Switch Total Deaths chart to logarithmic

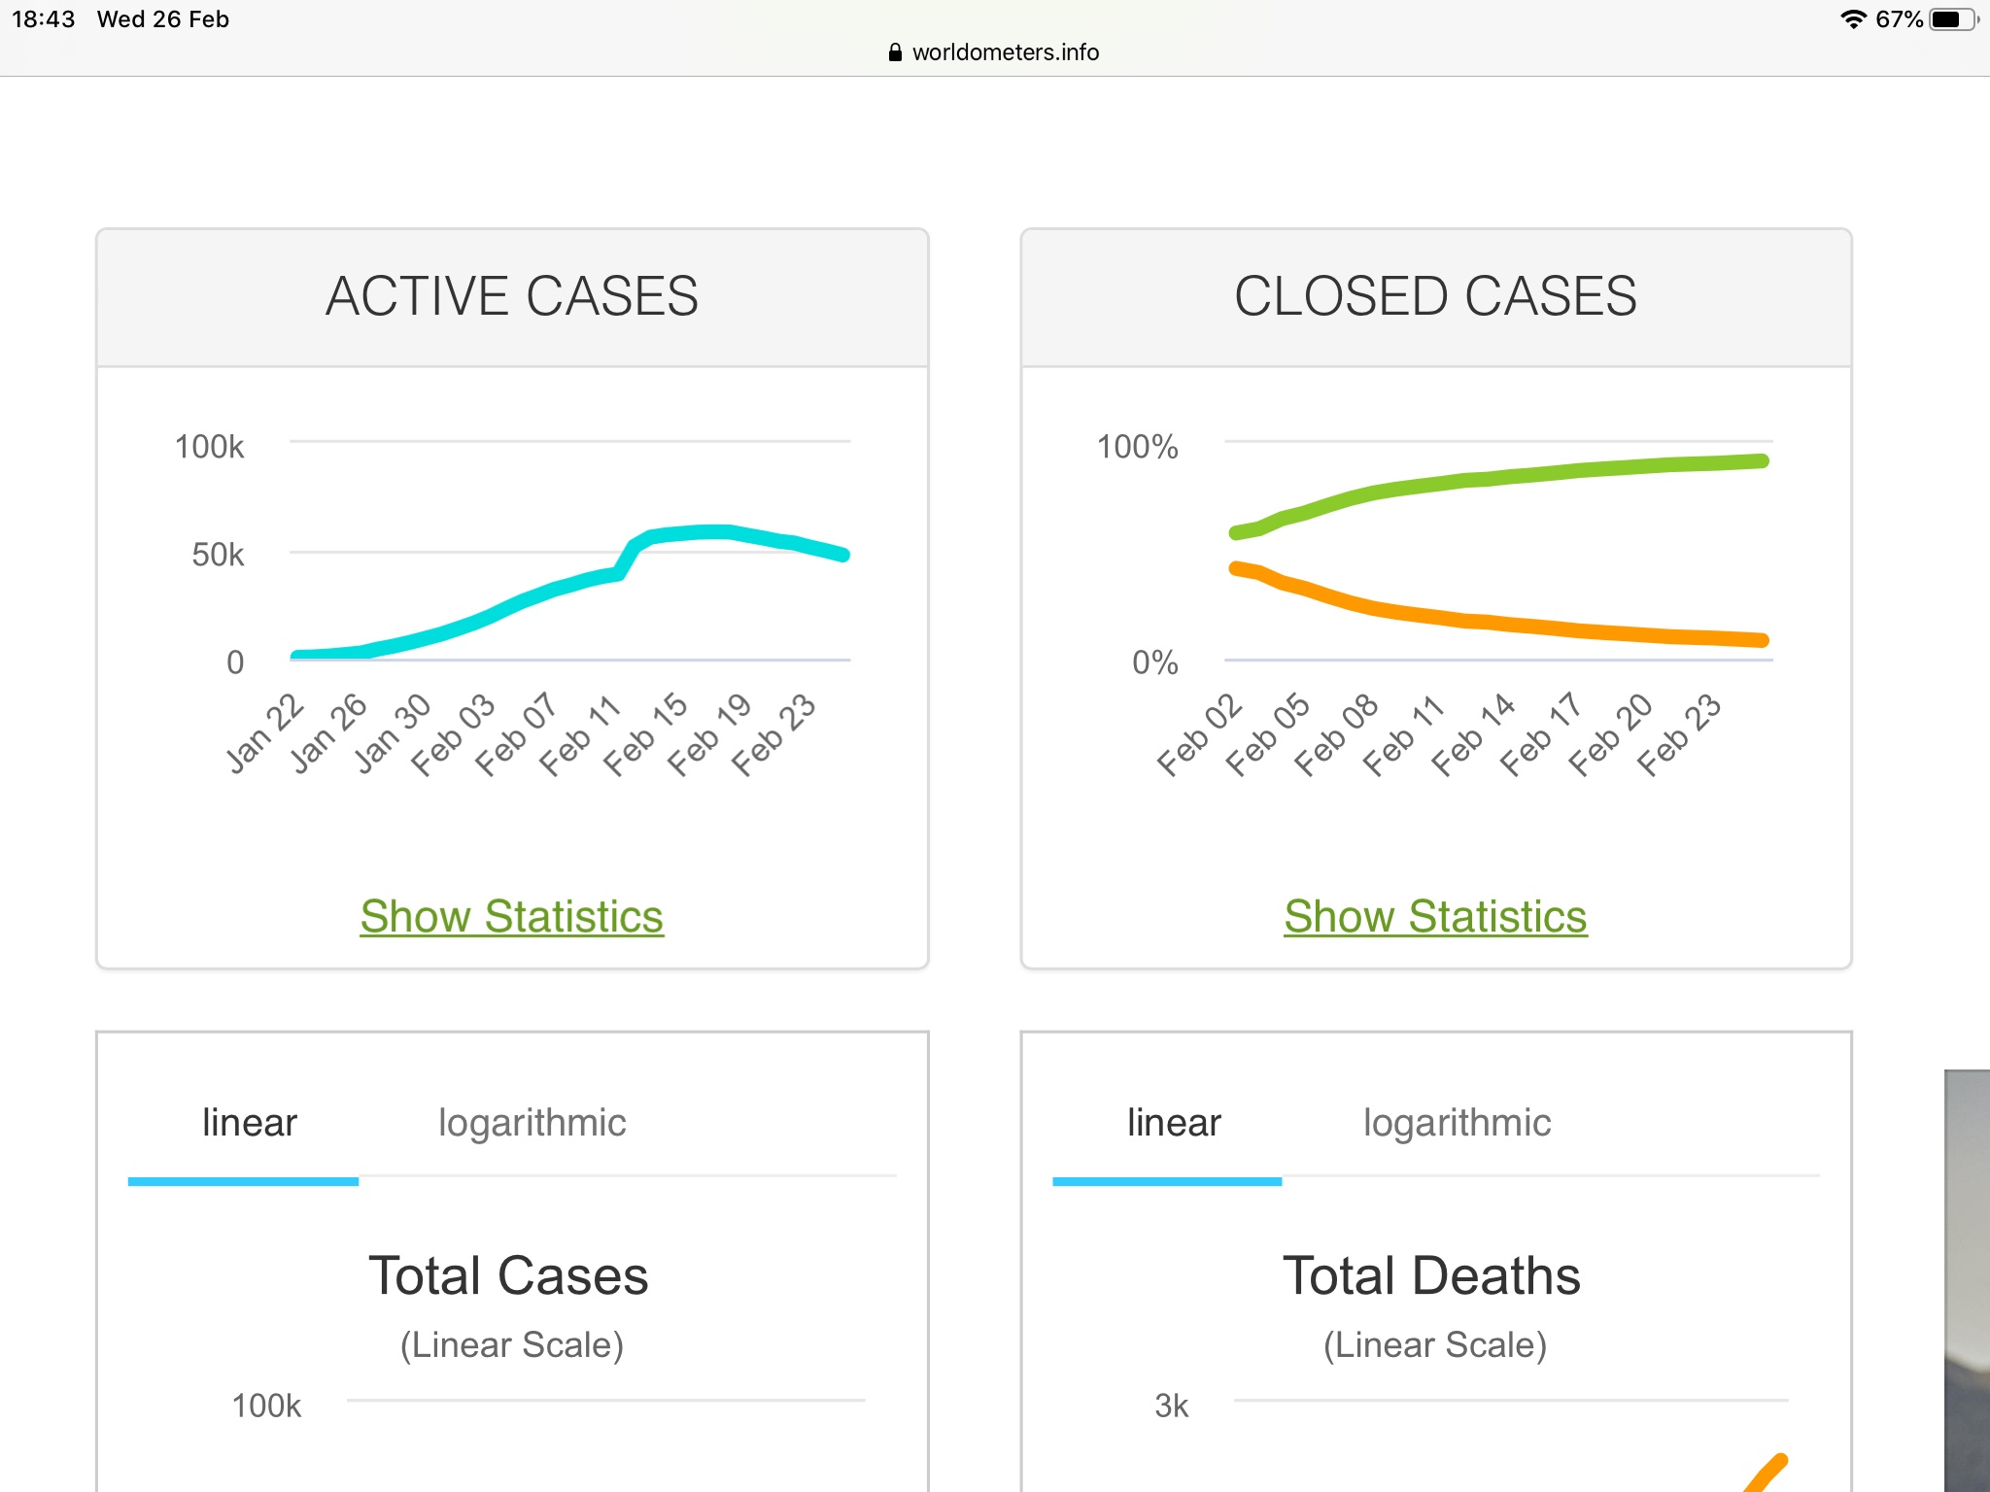[x=1457, y=1123]
